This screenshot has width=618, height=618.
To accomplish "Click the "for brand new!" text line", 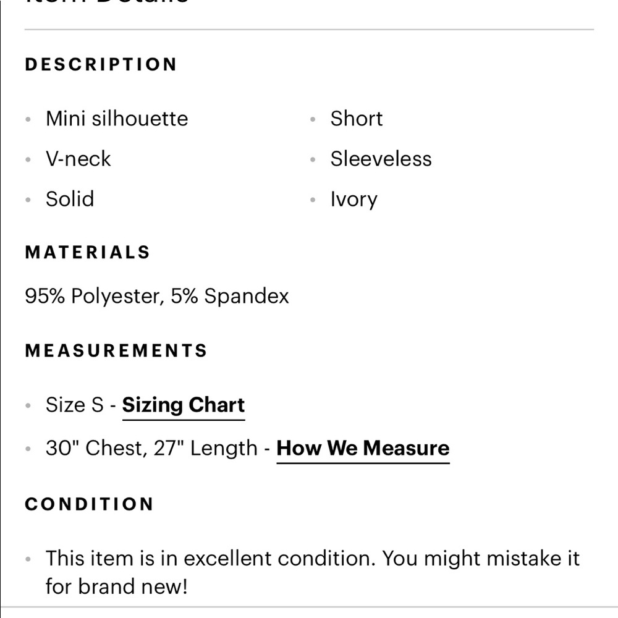I will coord(116,586).
